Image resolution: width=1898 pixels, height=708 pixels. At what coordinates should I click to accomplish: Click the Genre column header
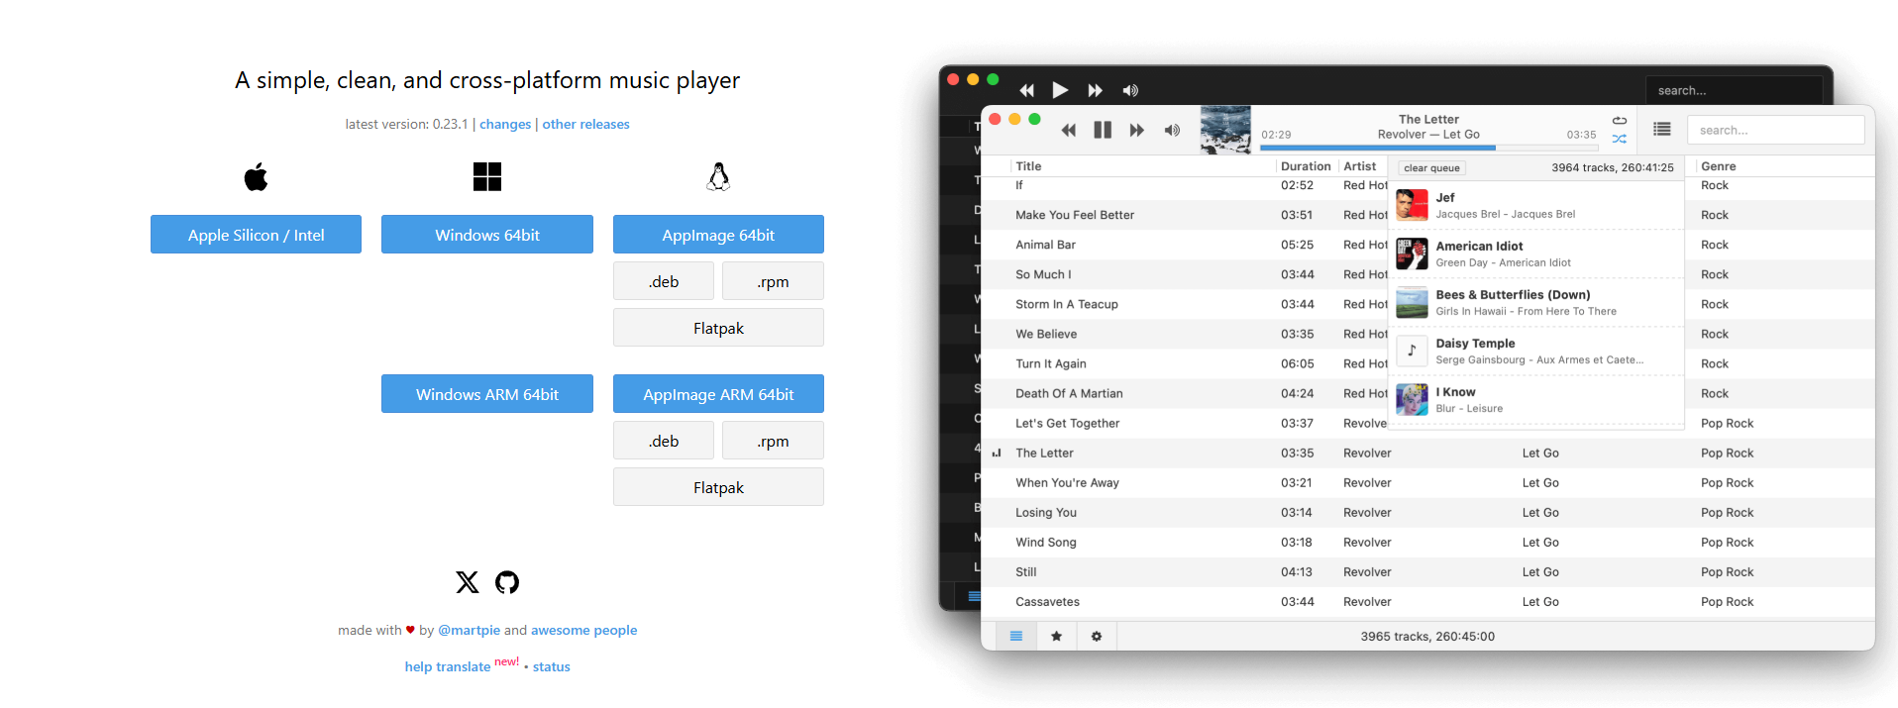click(1718, 166)
